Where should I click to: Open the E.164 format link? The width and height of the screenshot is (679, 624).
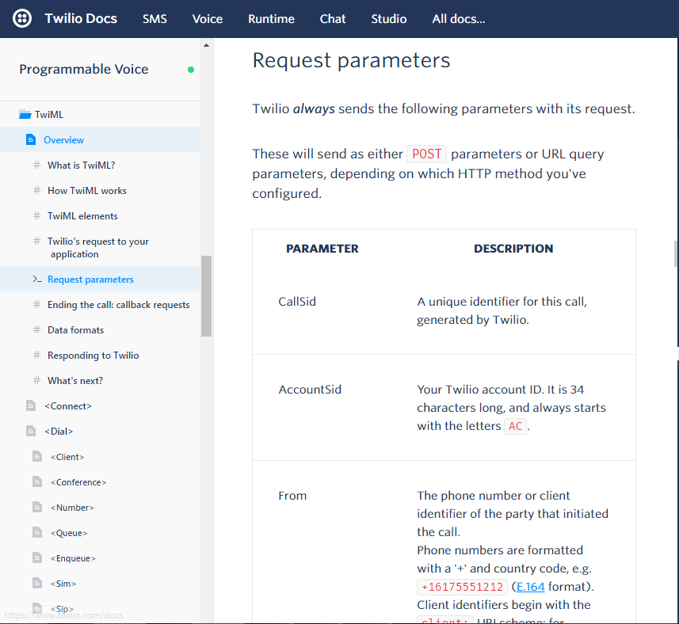531,587
